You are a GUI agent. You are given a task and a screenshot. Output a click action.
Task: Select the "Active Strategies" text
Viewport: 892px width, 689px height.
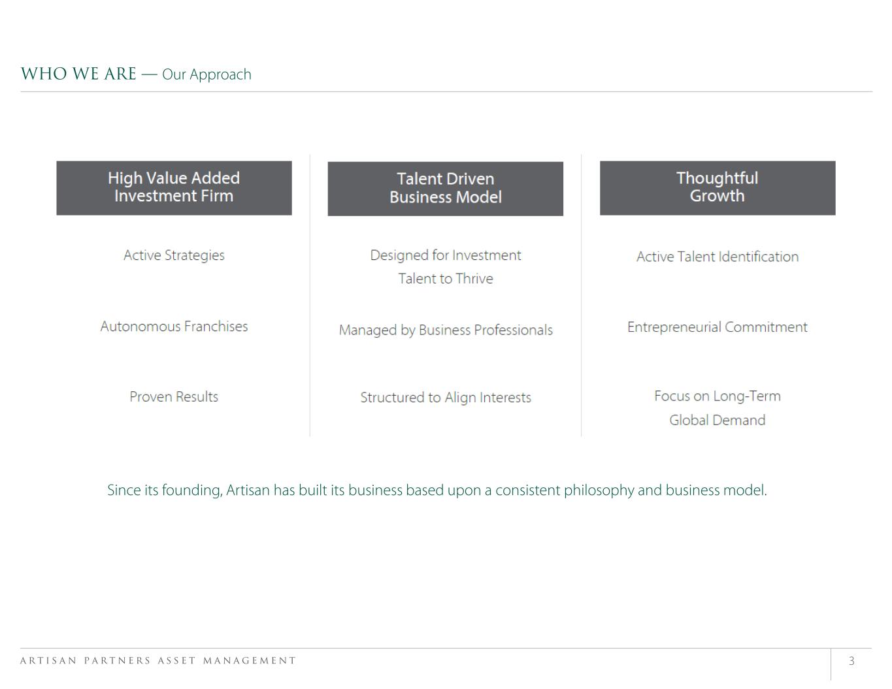[x=174, y=255]
